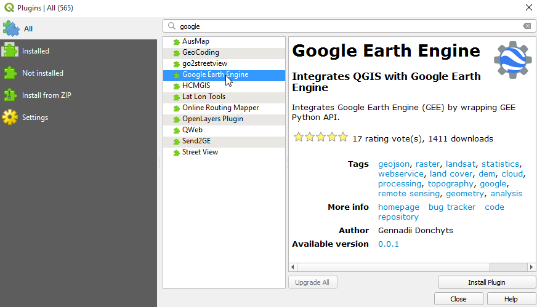Click the Online Routing Mapper plugin icon
Screen dimensions: 537x307
tap(176, 108)
